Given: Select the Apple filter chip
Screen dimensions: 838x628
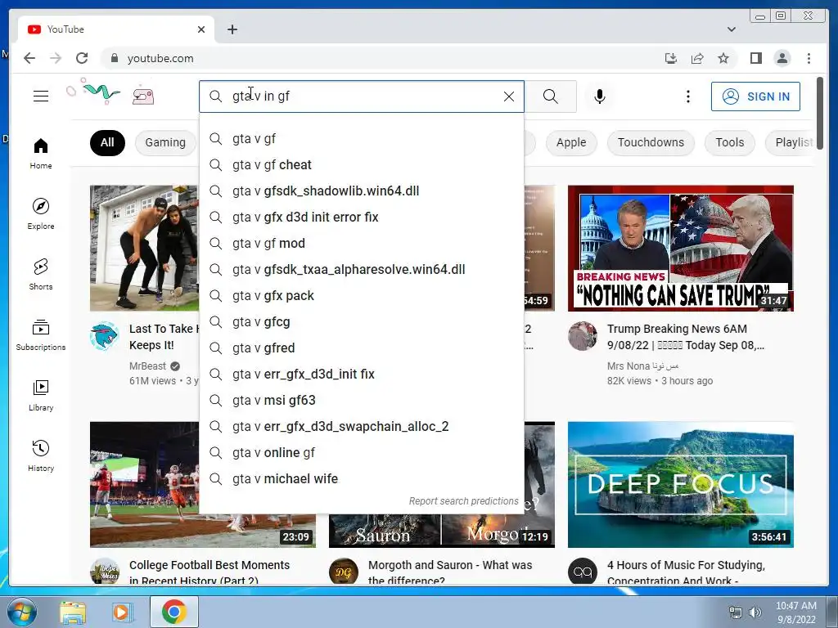Looking at the screenshot, I should tap(570, 142).
